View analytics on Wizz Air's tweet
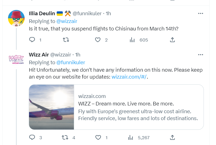Image resolution: width=216 pixels, height=145 pixels. (x=131, y=137)
